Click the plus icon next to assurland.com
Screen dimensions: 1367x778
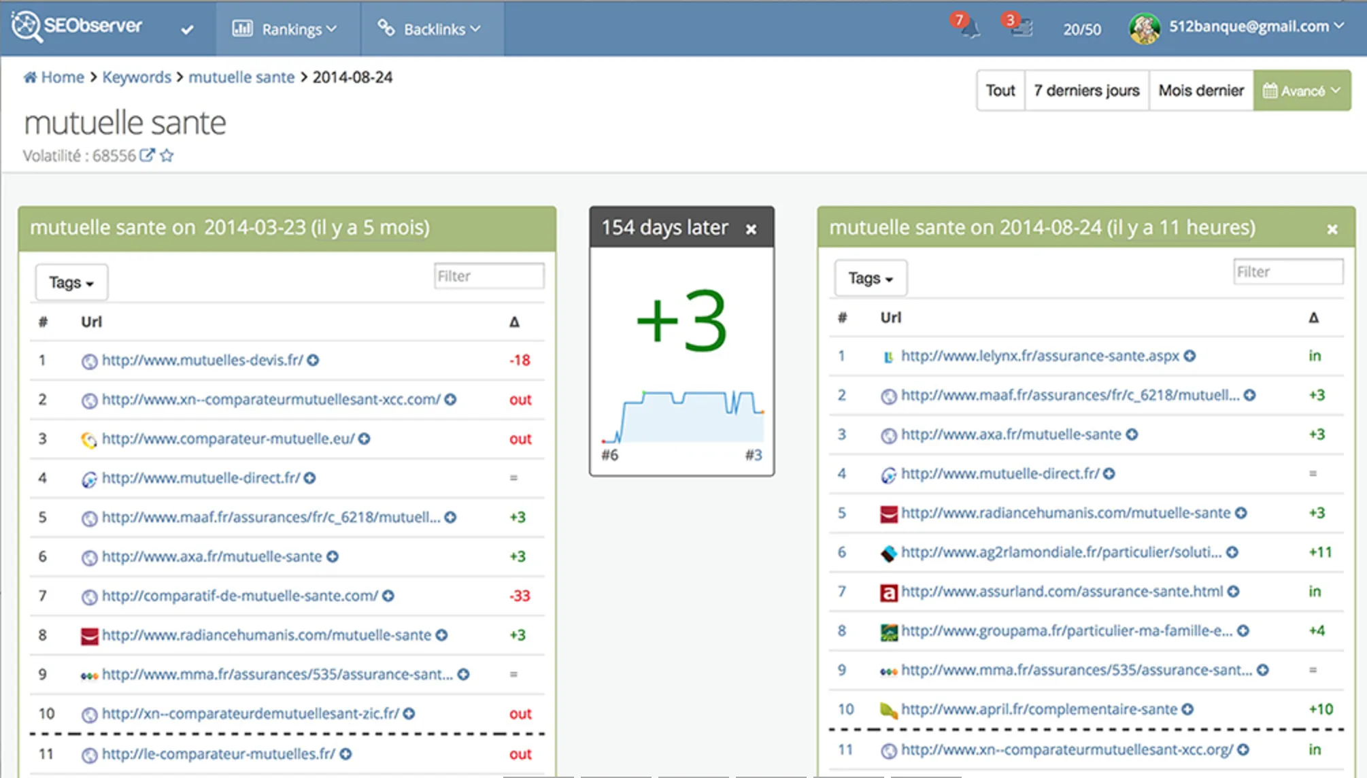[x=1234, y=592]
